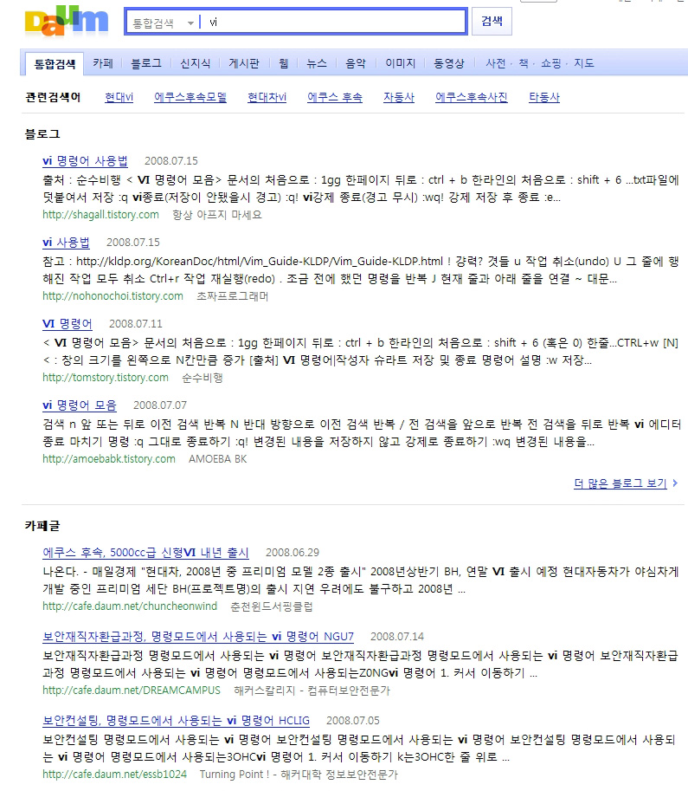Viewport: 688px width, 791px height.
Task: Open cafe post 보안컨설팅 vi 명령어 HCLIG
Action: pyautogui.click(x=176, y=720)
